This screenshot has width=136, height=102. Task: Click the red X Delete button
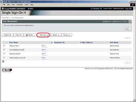pyautogui.click(x=29, y=35)
